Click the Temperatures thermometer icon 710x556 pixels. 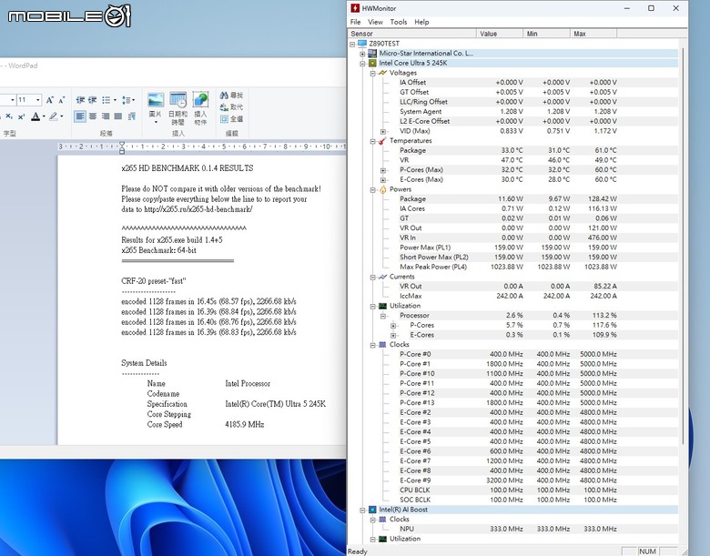coord(382,141)
